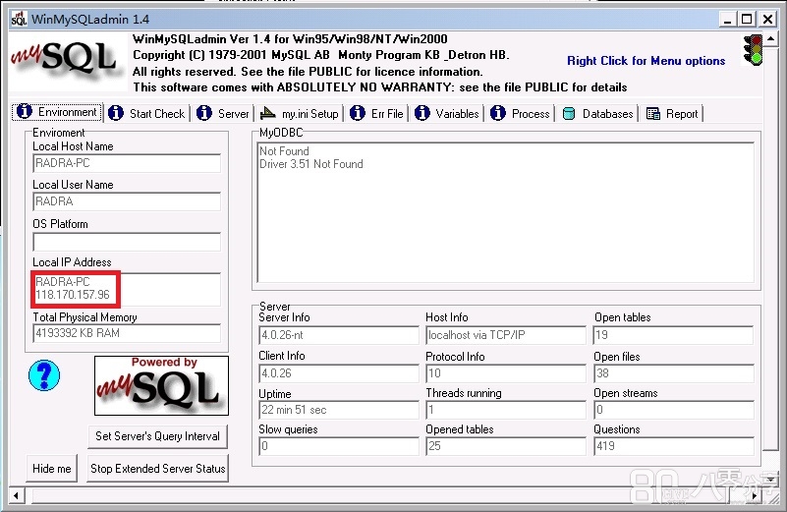Viewport: 787px width, 512px height.
Task: Click the Slow queries field
Action: 339,446
